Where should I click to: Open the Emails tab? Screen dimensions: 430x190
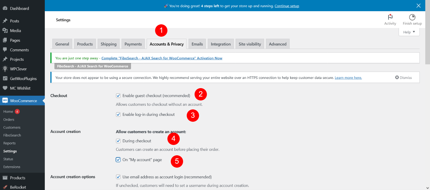tap(197, 44)
